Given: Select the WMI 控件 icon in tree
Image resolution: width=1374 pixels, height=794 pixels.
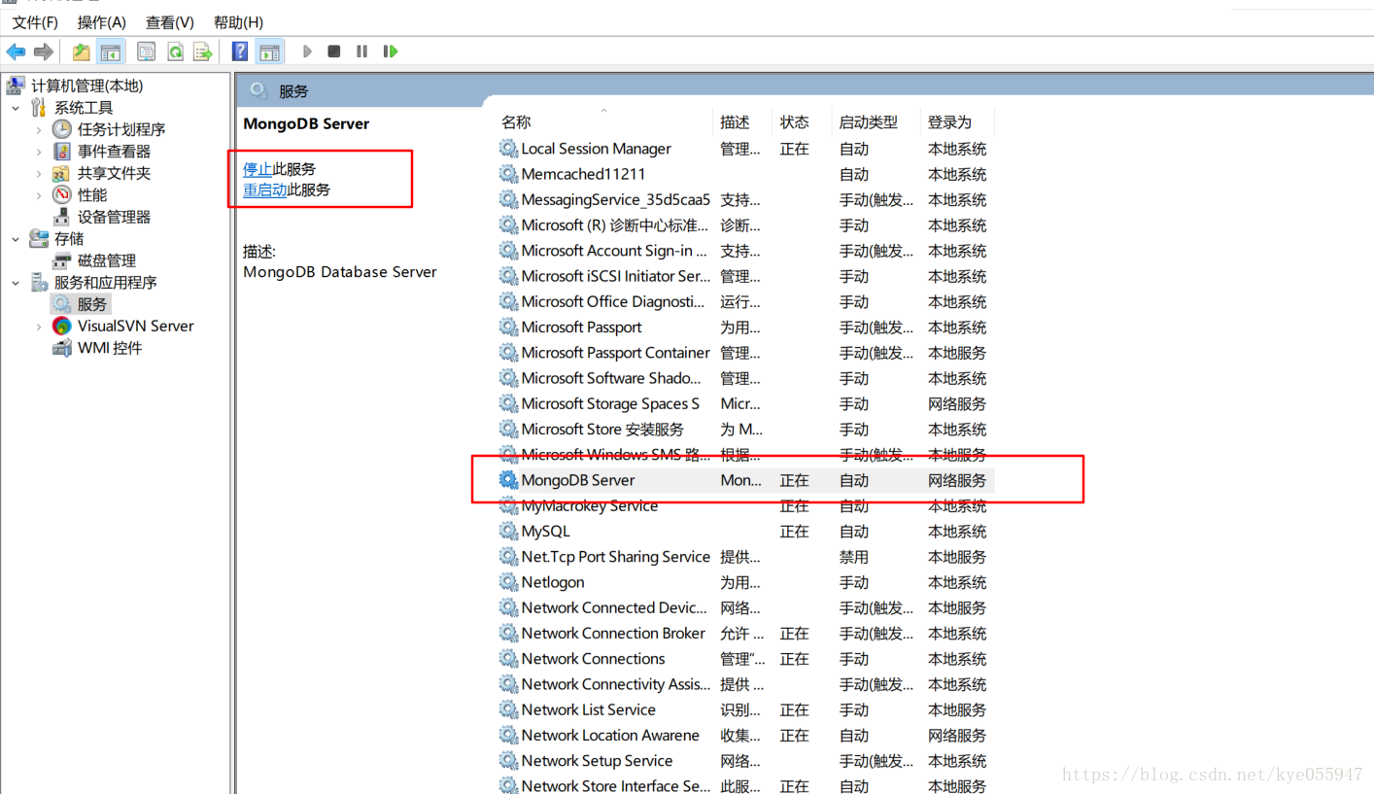Looking at the screenshot, I should [x=62, y=348].
